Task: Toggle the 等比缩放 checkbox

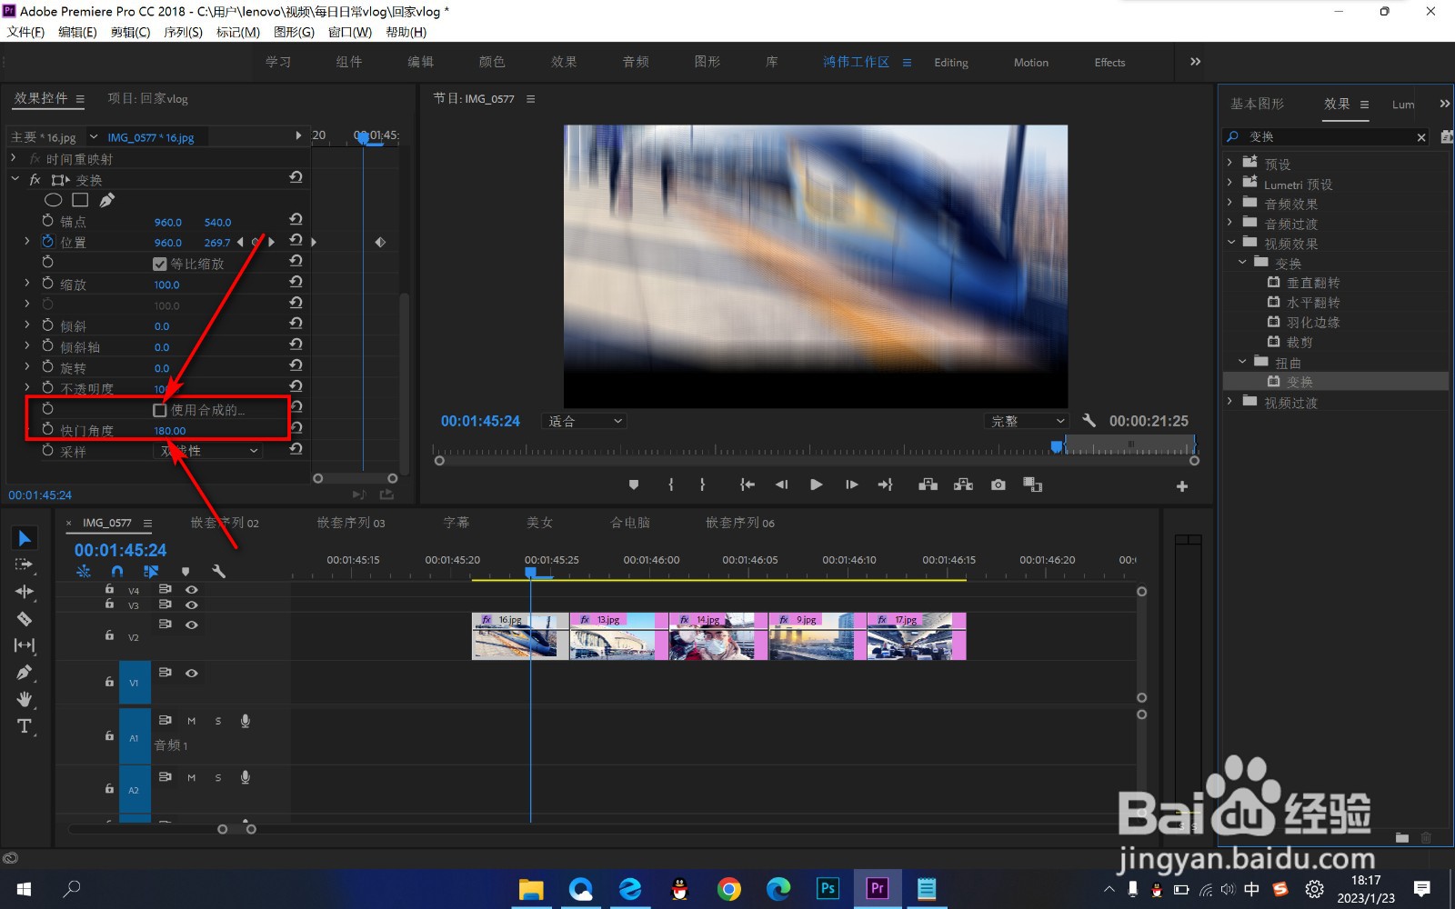Action: click(160, 264)
